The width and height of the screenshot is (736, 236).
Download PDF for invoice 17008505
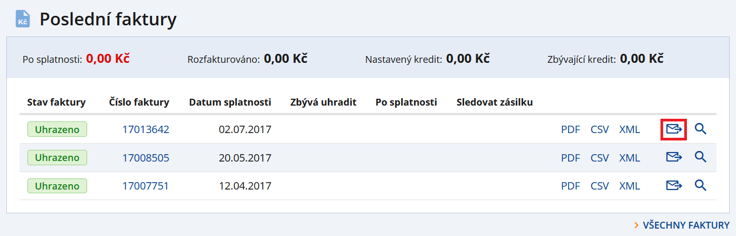pyautogui.click(x=570, y=157)
